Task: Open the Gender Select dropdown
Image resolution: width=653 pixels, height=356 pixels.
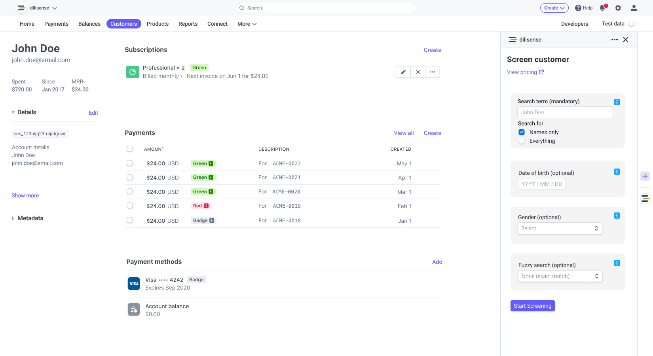Action: (560, 228)
